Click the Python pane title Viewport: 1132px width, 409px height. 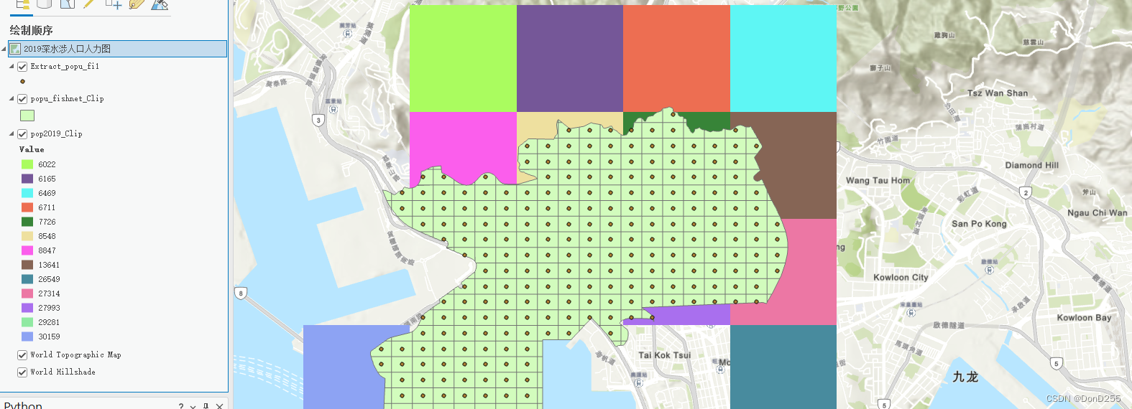point(23,405)
